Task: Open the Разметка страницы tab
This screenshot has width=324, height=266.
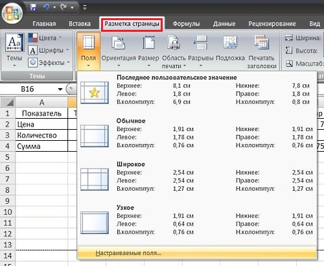Action: click(x=132, y=23)
